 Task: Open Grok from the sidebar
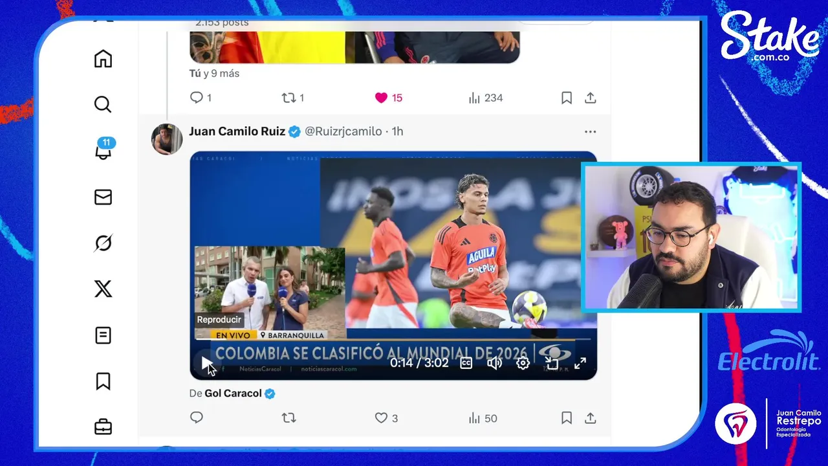pyautogui.click(x=103, y=243)
